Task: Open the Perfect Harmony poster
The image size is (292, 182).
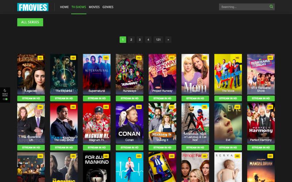Action: click(261, 123)
